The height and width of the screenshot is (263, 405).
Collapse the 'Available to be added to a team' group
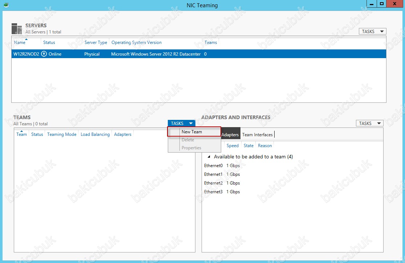209,157
